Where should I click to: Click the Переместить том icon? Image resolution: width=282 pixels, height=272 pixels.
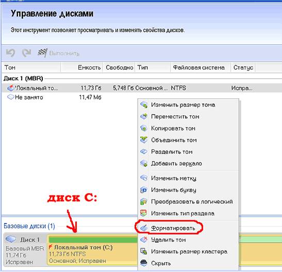[144, 116]
